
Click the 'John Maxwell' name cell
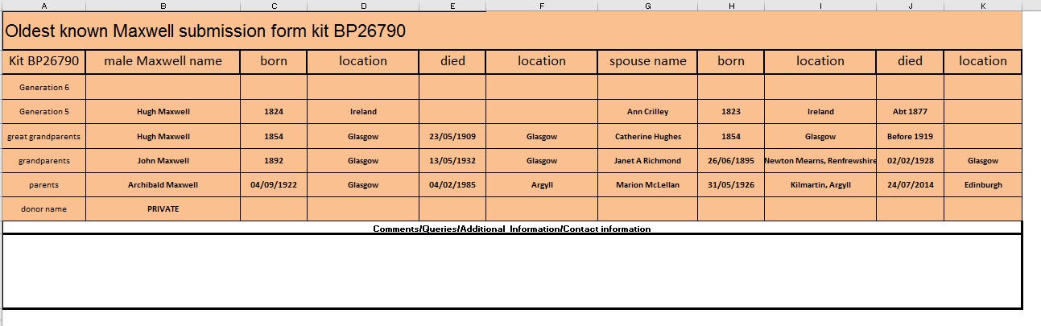[x=163, y=161]
